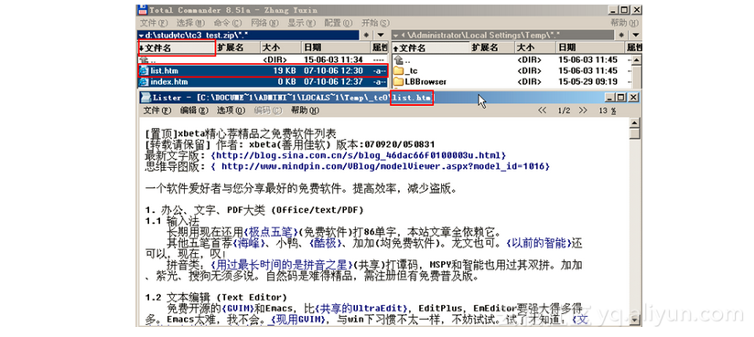
Task: Sort left panel by 扩展名 column
Action: coord(238,48)
